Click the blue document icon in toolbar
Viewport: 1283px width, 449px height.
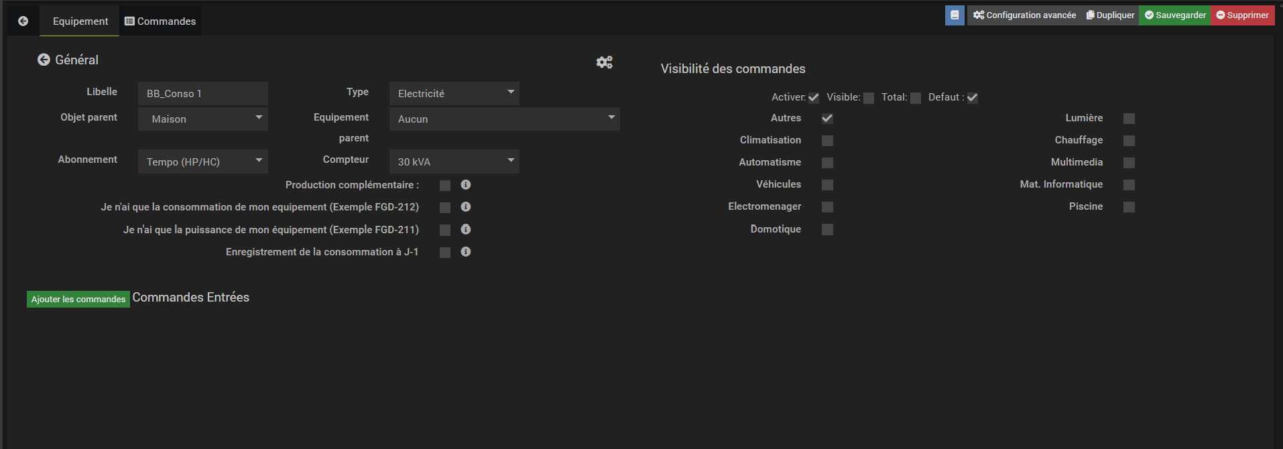click(x=955, y=15)
